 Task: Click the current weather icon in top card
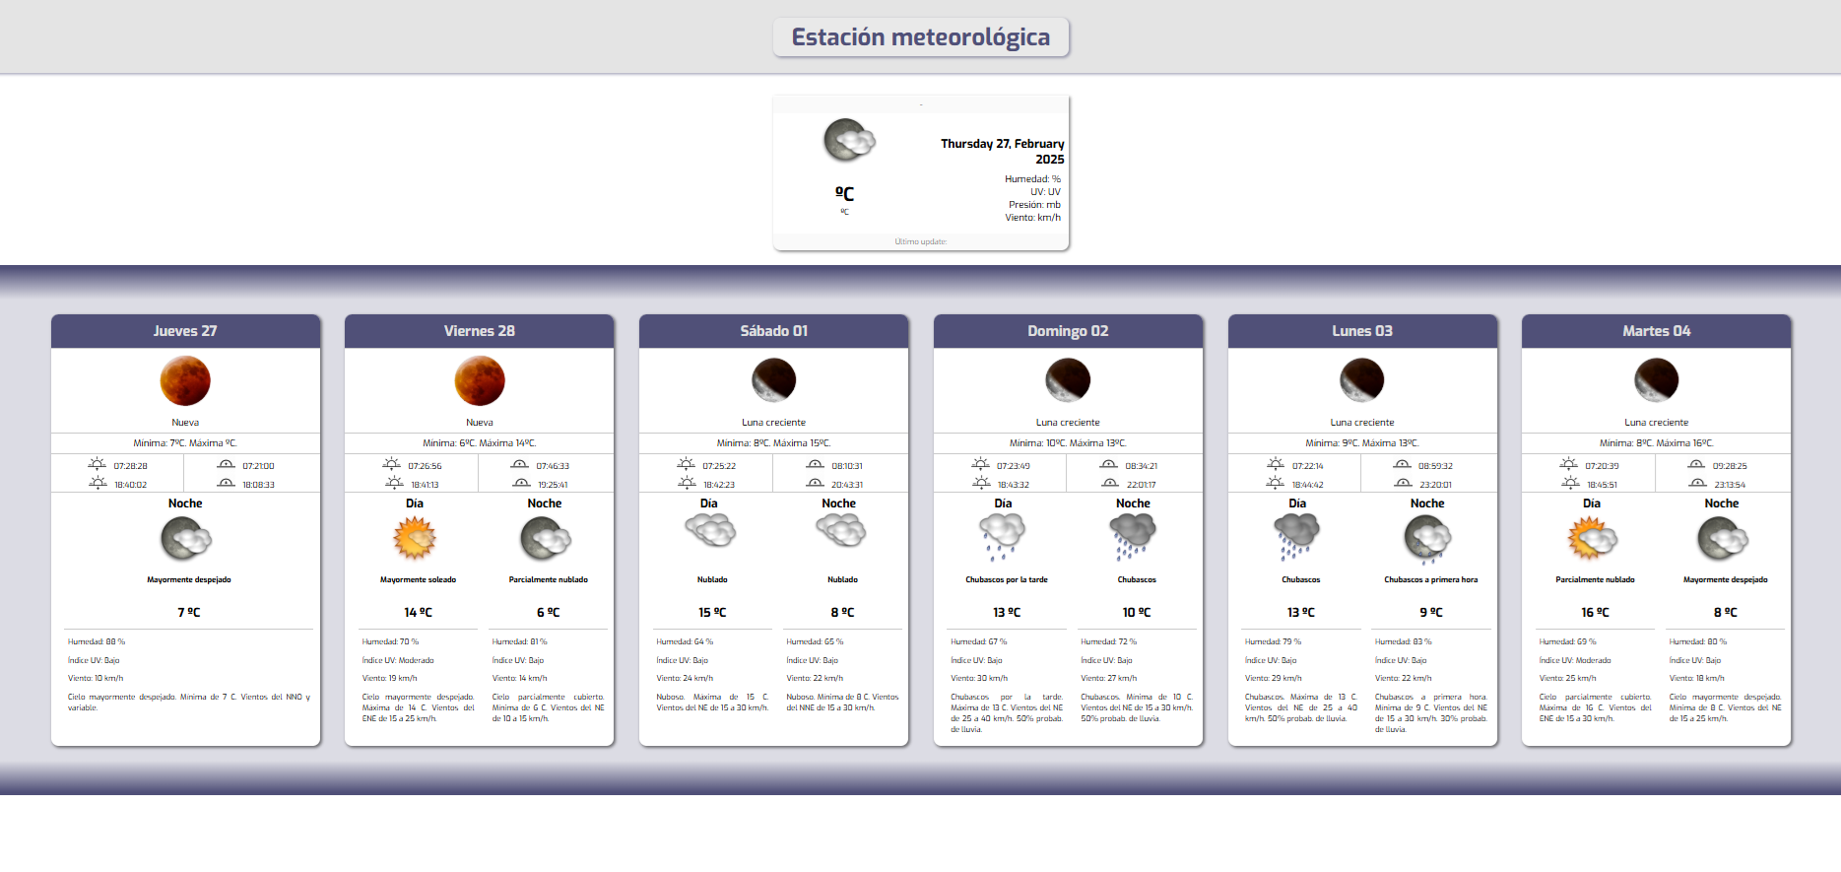pos(848,141)
